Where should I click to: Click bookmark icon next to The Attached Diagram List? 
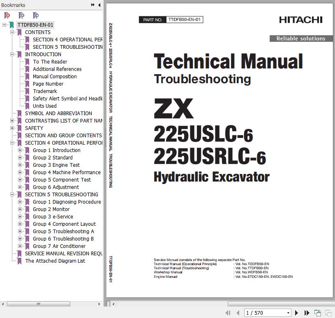[x=19, y=261]
